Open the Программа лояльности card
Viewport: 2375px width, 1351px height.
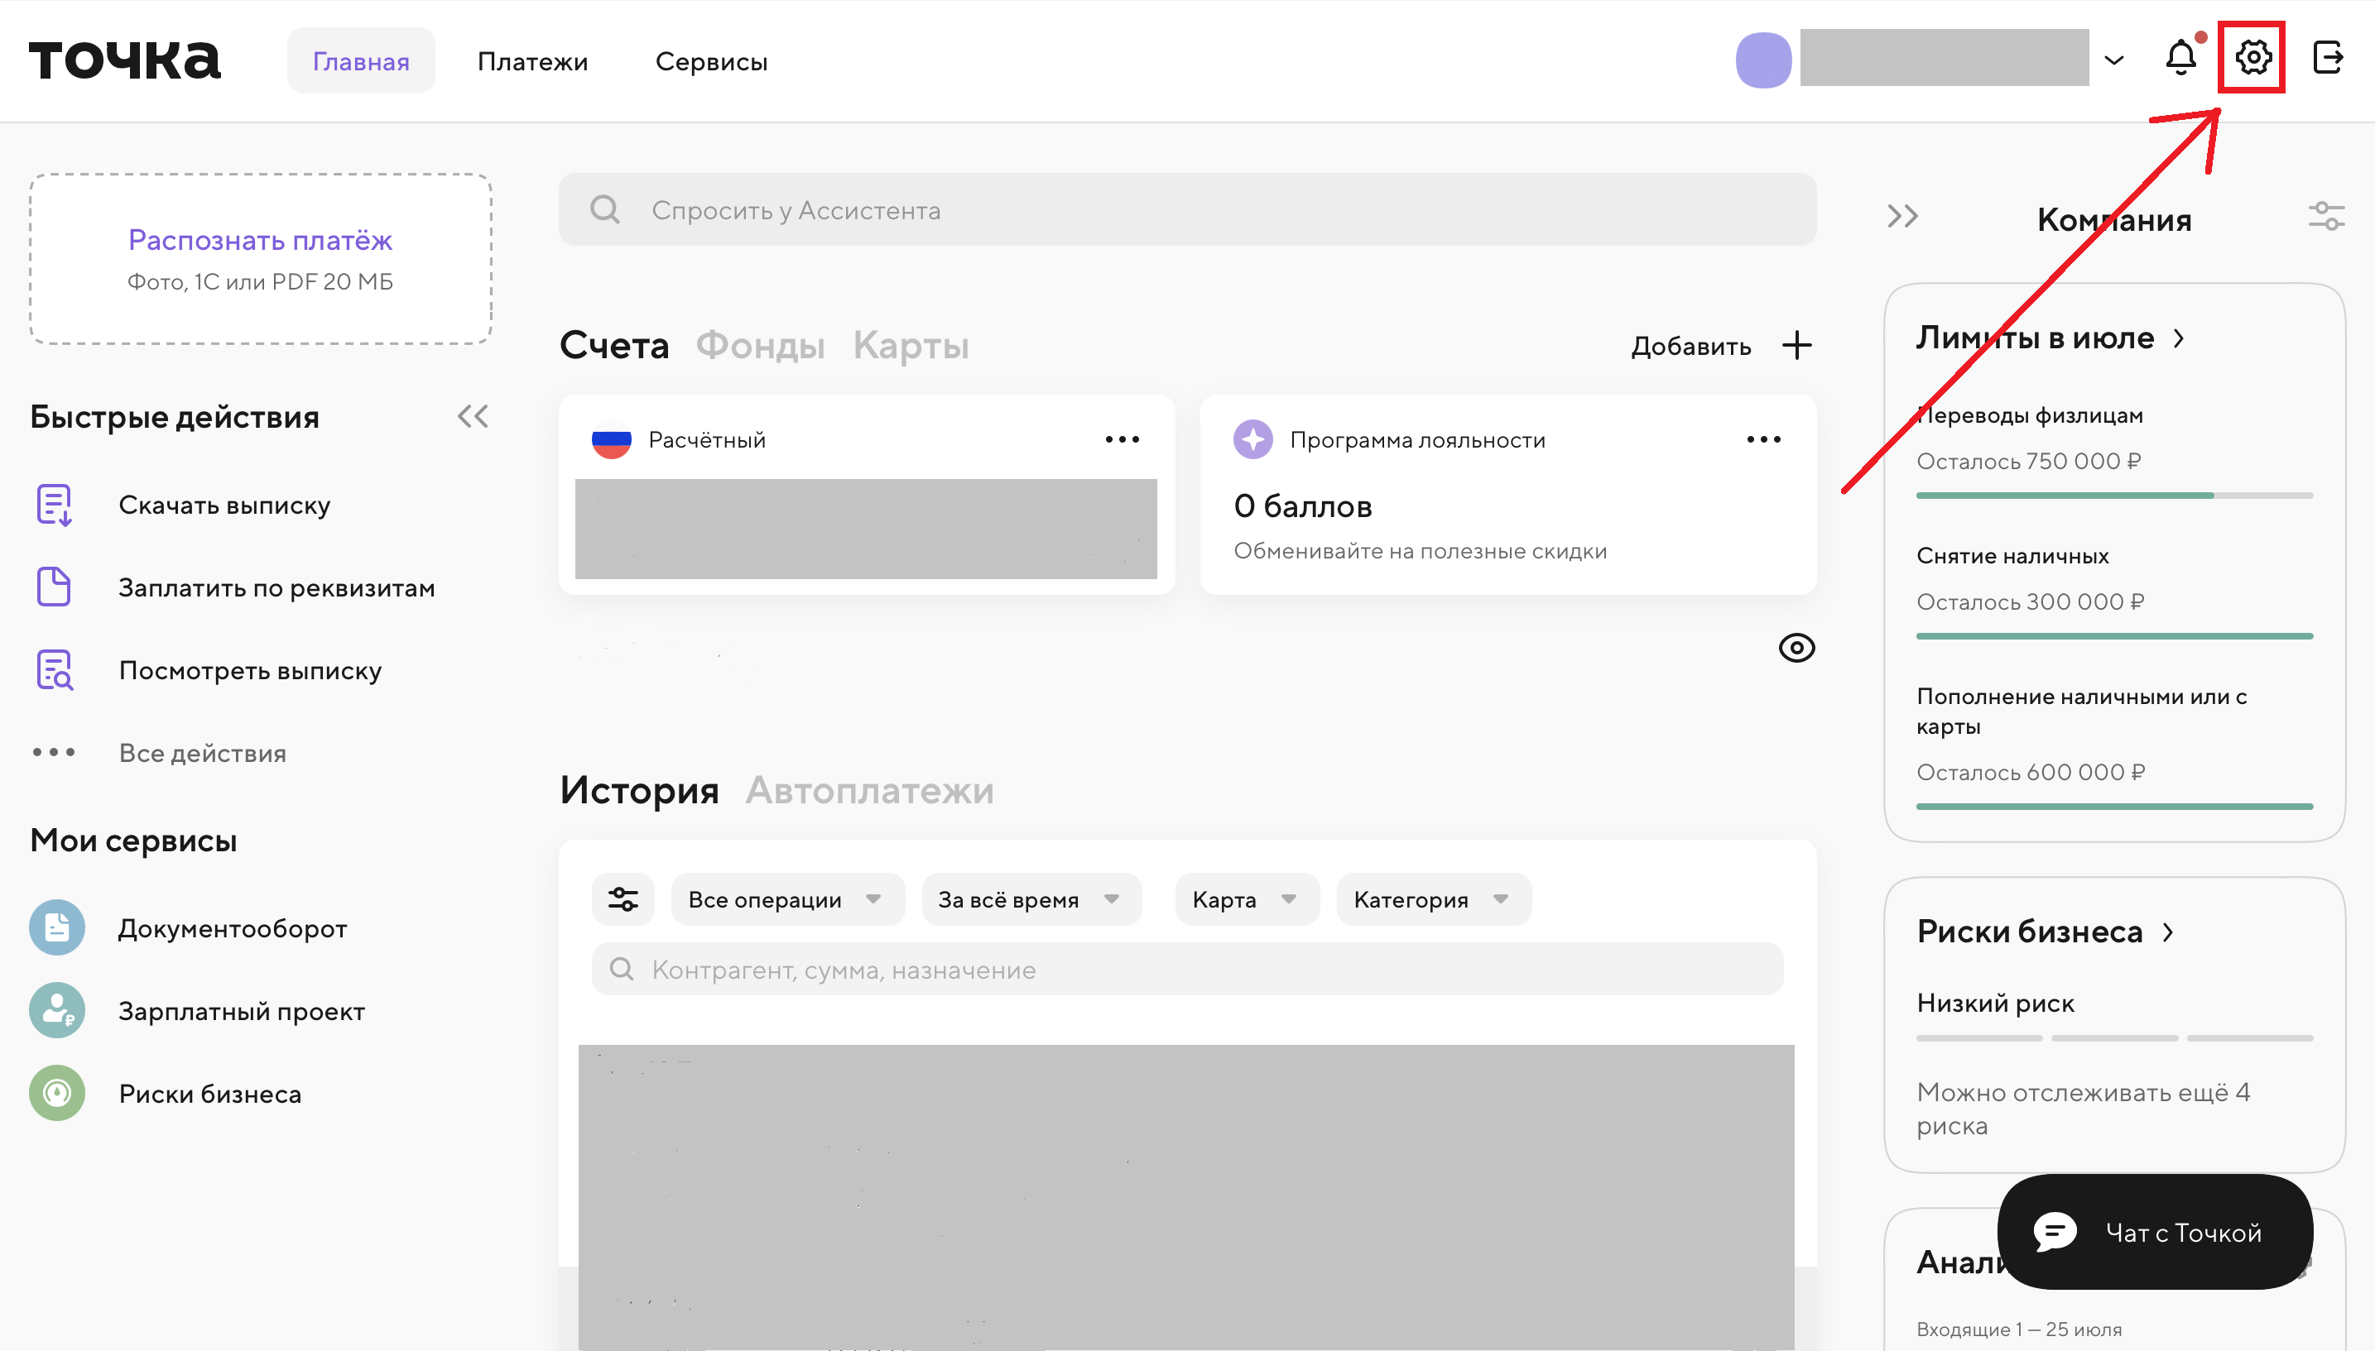(x=1507, y=495)
